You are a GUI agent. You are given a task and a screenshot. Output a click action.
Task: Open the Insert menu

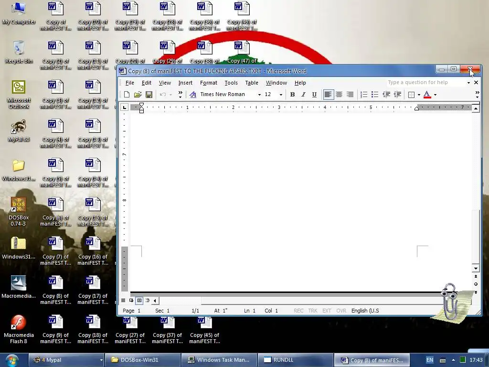185,83
